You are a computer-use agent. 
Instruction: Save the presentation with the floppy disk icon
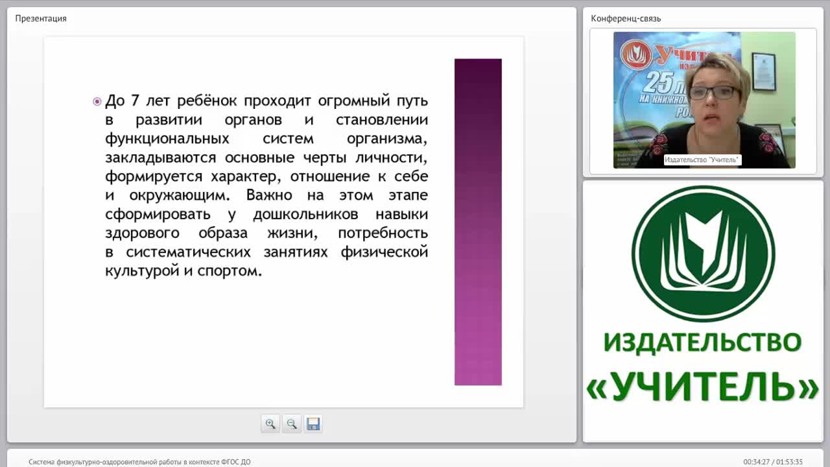(x=313, y=424)
